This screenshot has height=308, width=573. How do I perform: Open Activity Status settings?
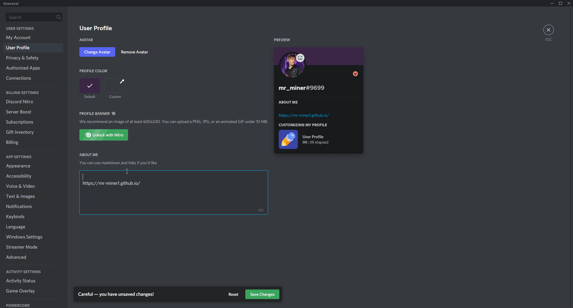[x=33, y=281]
